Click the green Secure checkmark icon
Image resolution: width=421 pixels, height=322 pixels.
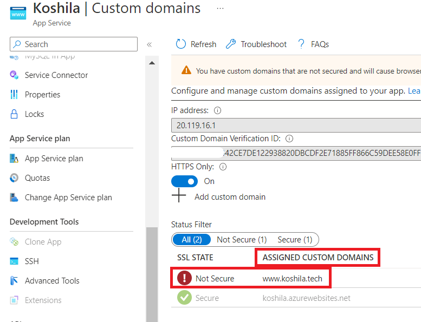click(x=184, y=297)
